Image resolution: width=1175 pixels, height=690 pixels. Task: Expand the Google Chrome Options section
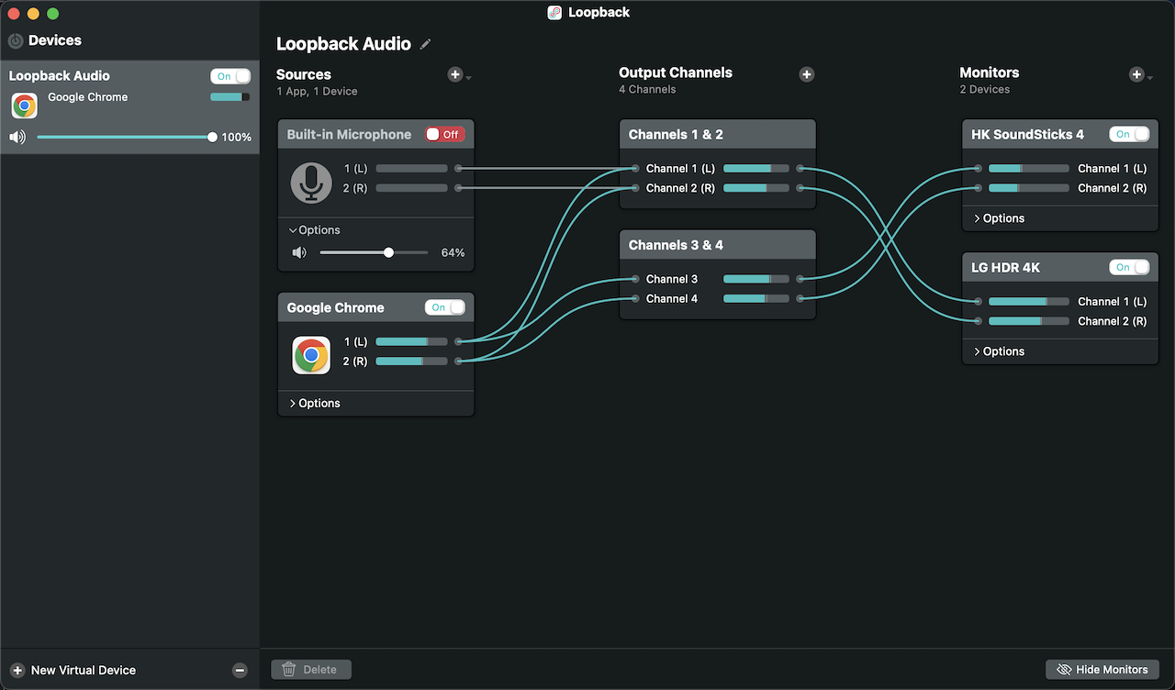pos(314,403)
